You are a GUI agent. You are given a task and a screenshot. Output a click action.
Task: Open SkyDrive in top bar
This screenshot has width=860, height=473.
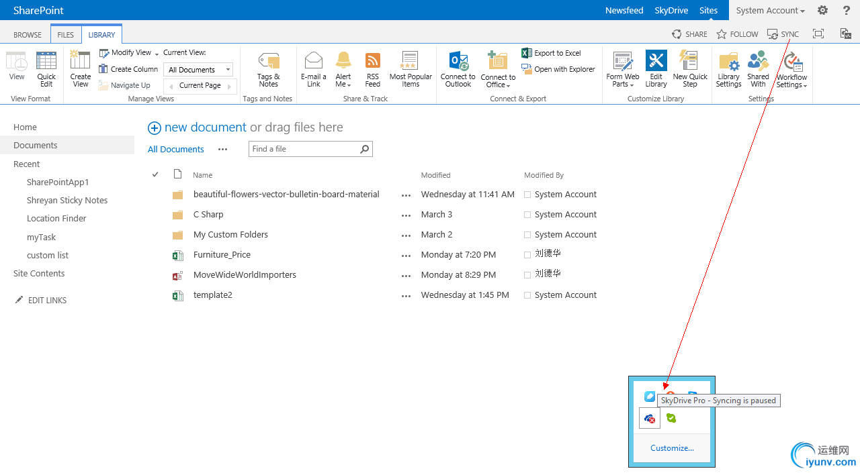click(x=671, y=10)
